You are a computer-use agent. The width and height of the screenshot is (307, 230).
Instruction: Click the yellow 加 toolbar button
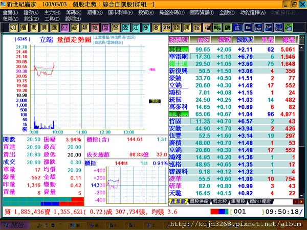13,28
